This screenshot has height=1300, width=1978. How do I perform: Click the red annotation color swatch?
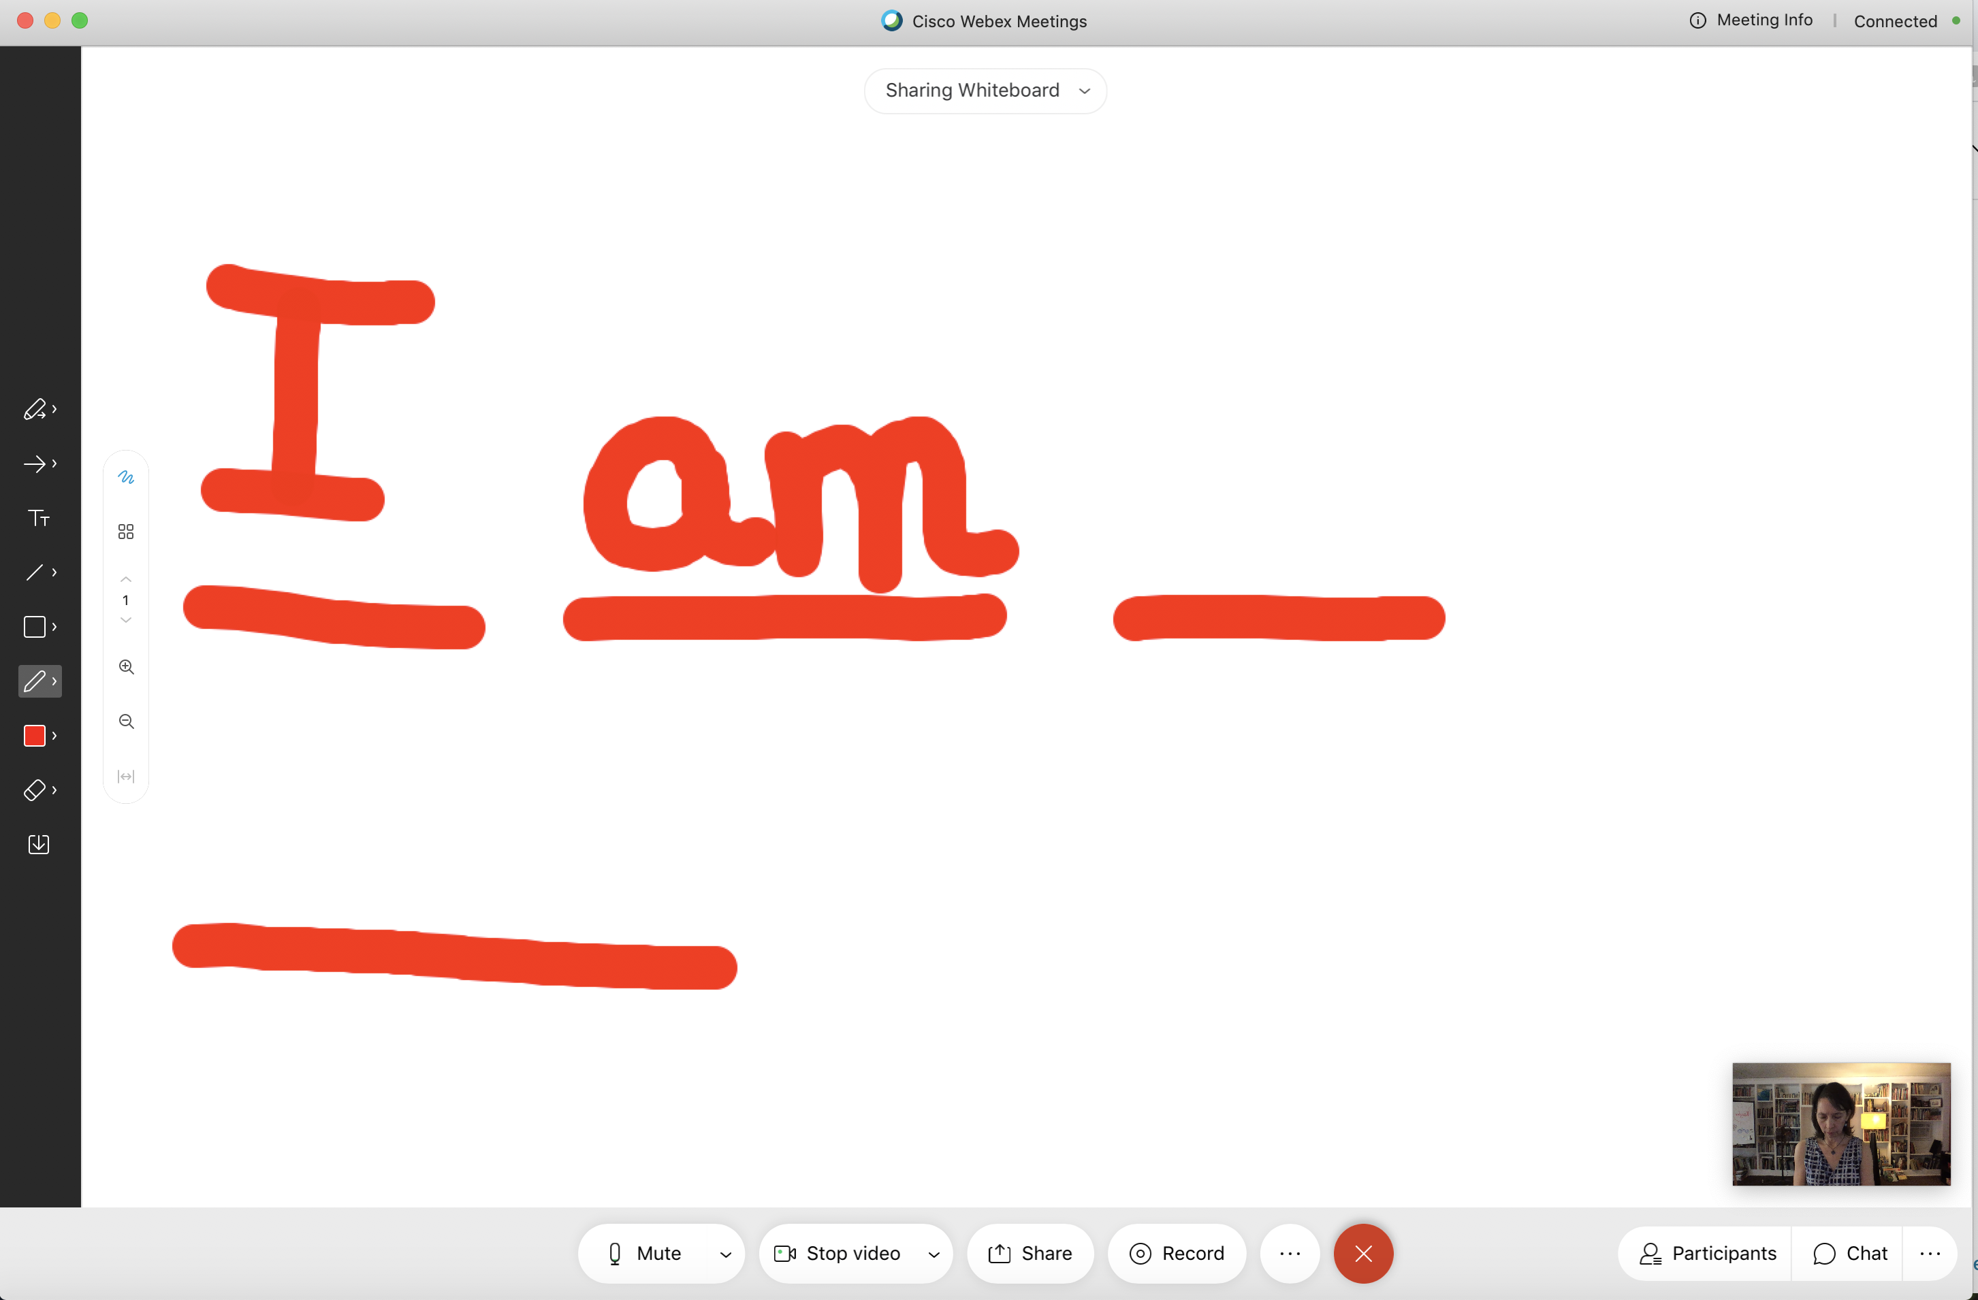click(x=35, y=735)
